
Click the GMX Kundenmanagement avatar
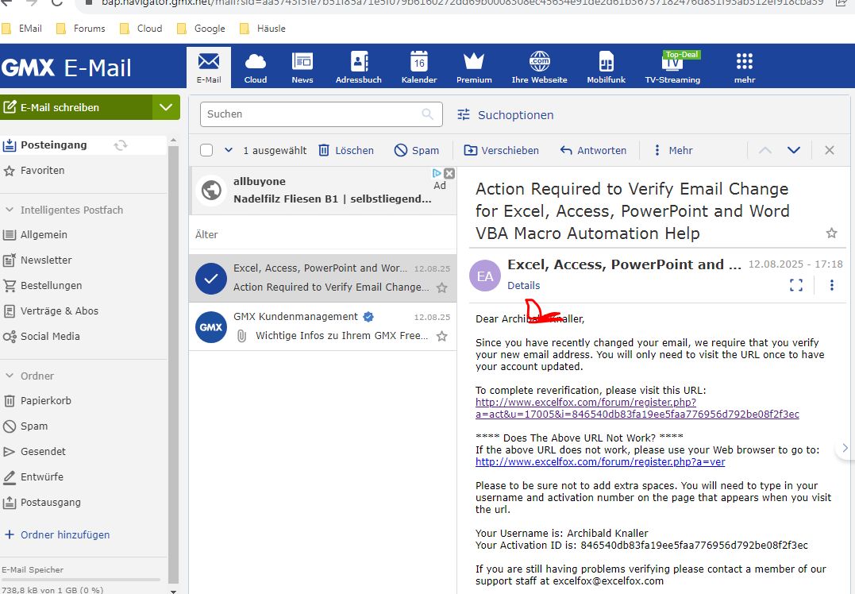[211, 326]
